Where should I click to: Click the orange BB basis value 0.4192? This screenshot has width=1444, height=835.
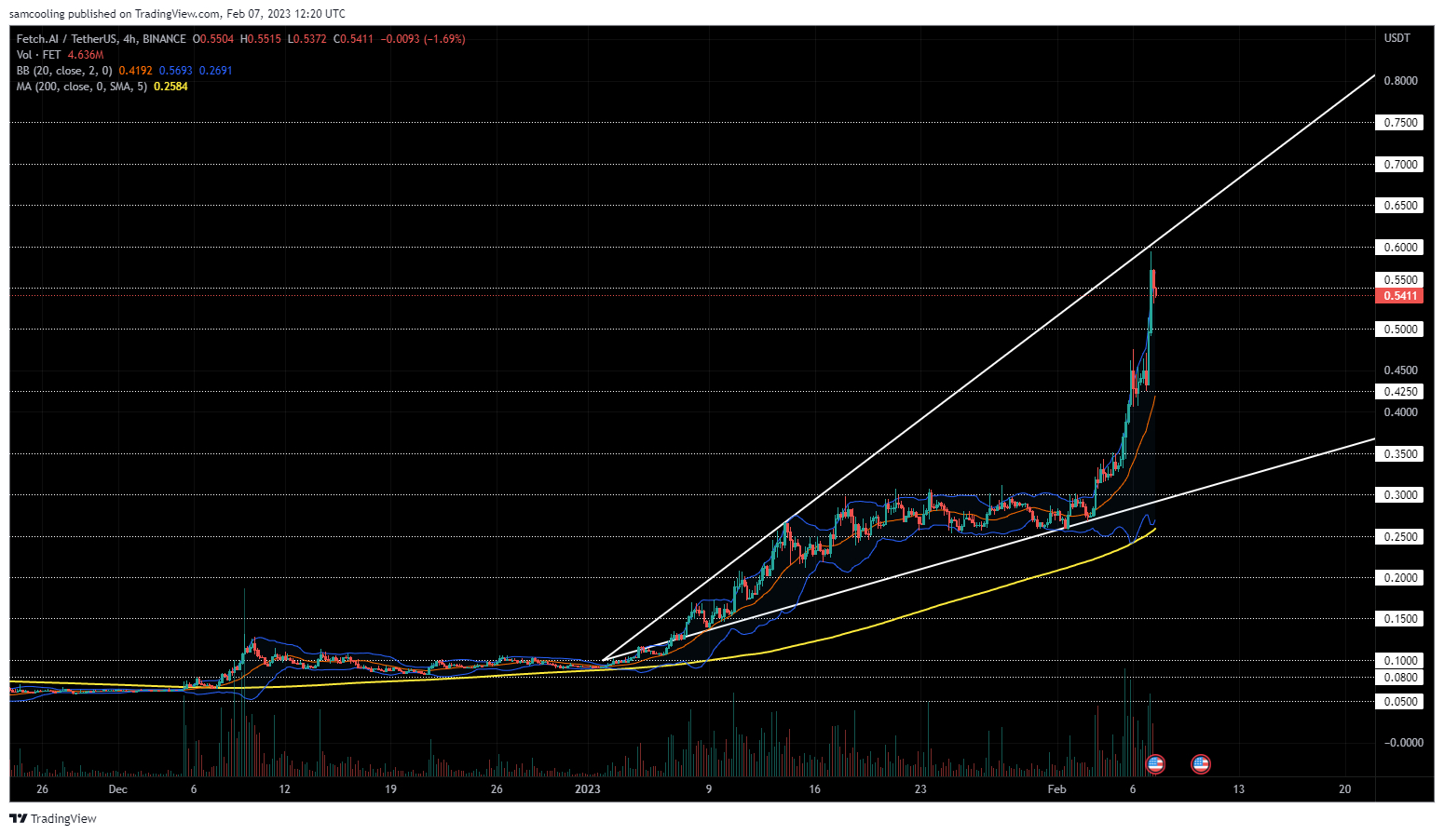pos(135,71)
